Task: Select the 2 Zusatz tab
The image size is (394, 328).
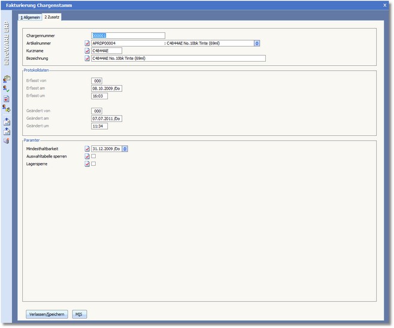Action: point(51,17)
